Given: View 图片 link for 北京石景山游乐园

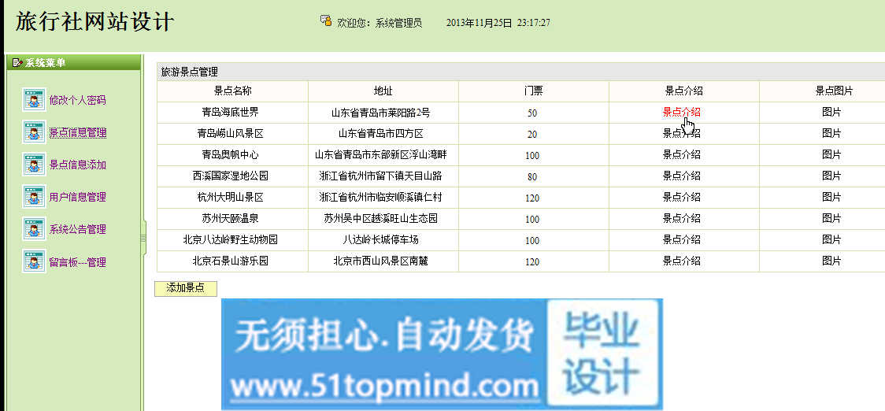Looking at the screenshot, I should point(831,261).
